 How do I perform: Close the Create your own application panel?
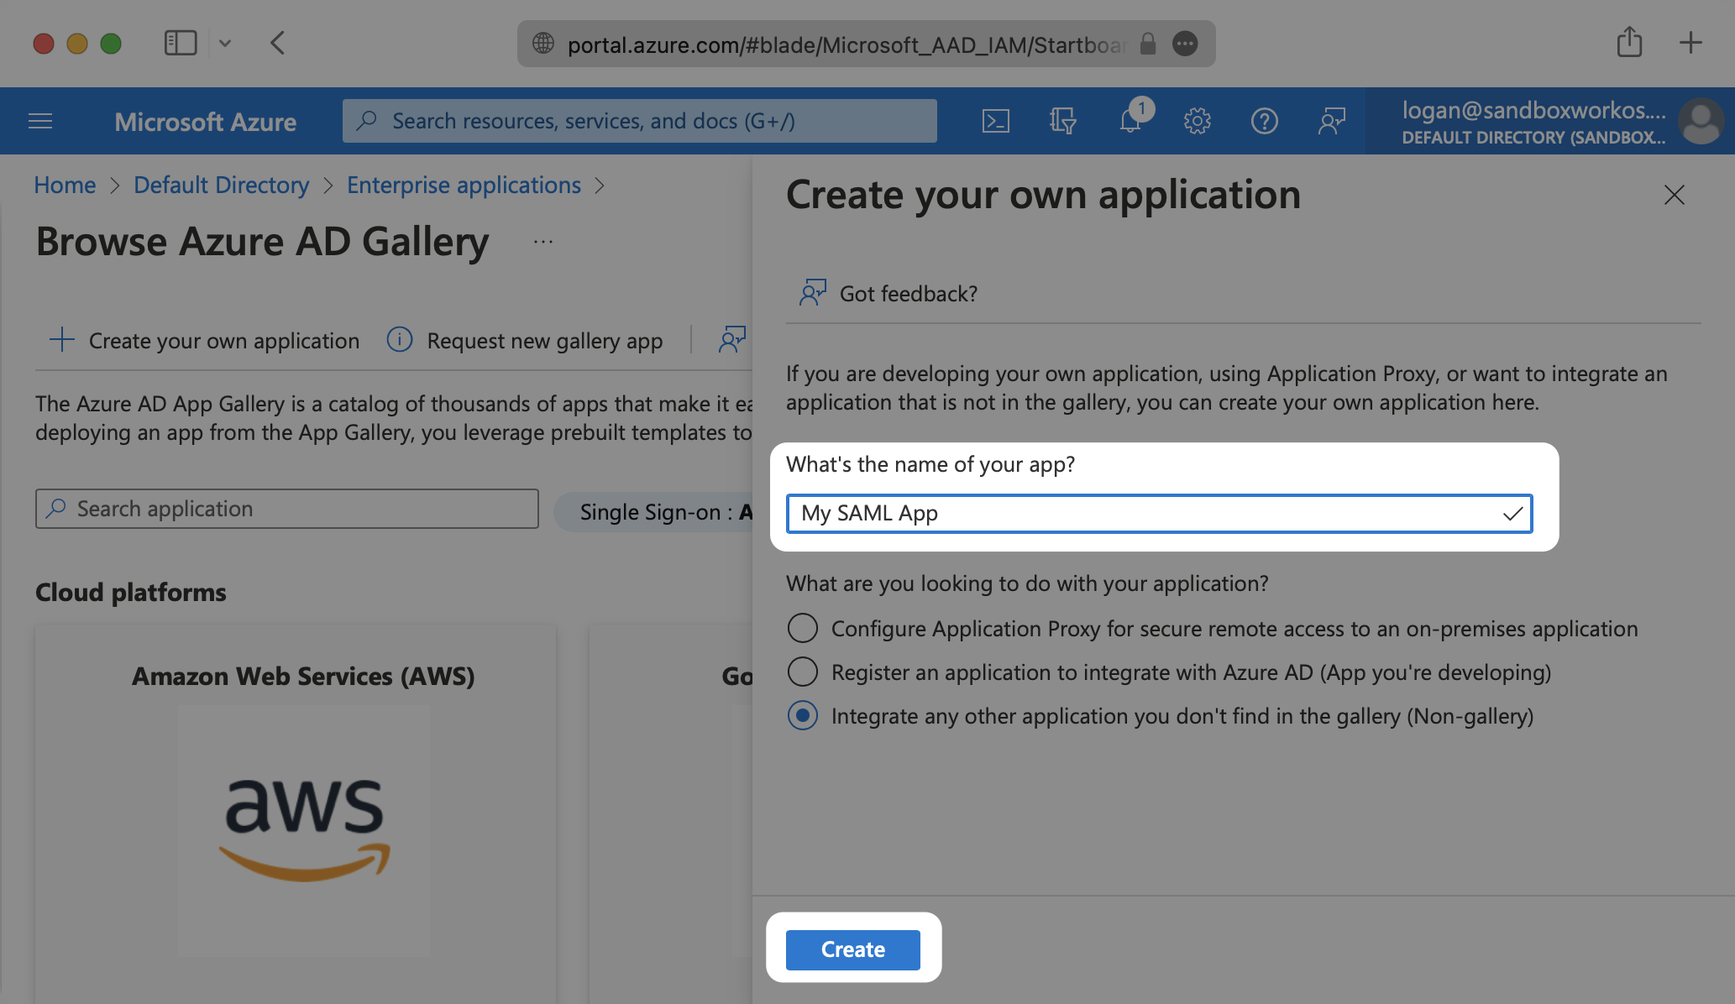1674,195
